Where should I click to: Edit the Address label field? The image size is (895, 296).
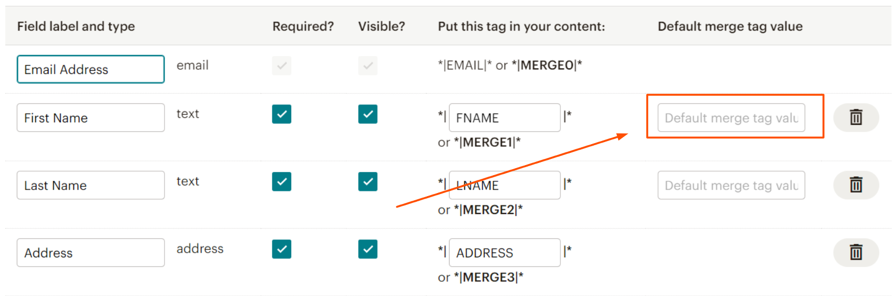tap(91, 252)
